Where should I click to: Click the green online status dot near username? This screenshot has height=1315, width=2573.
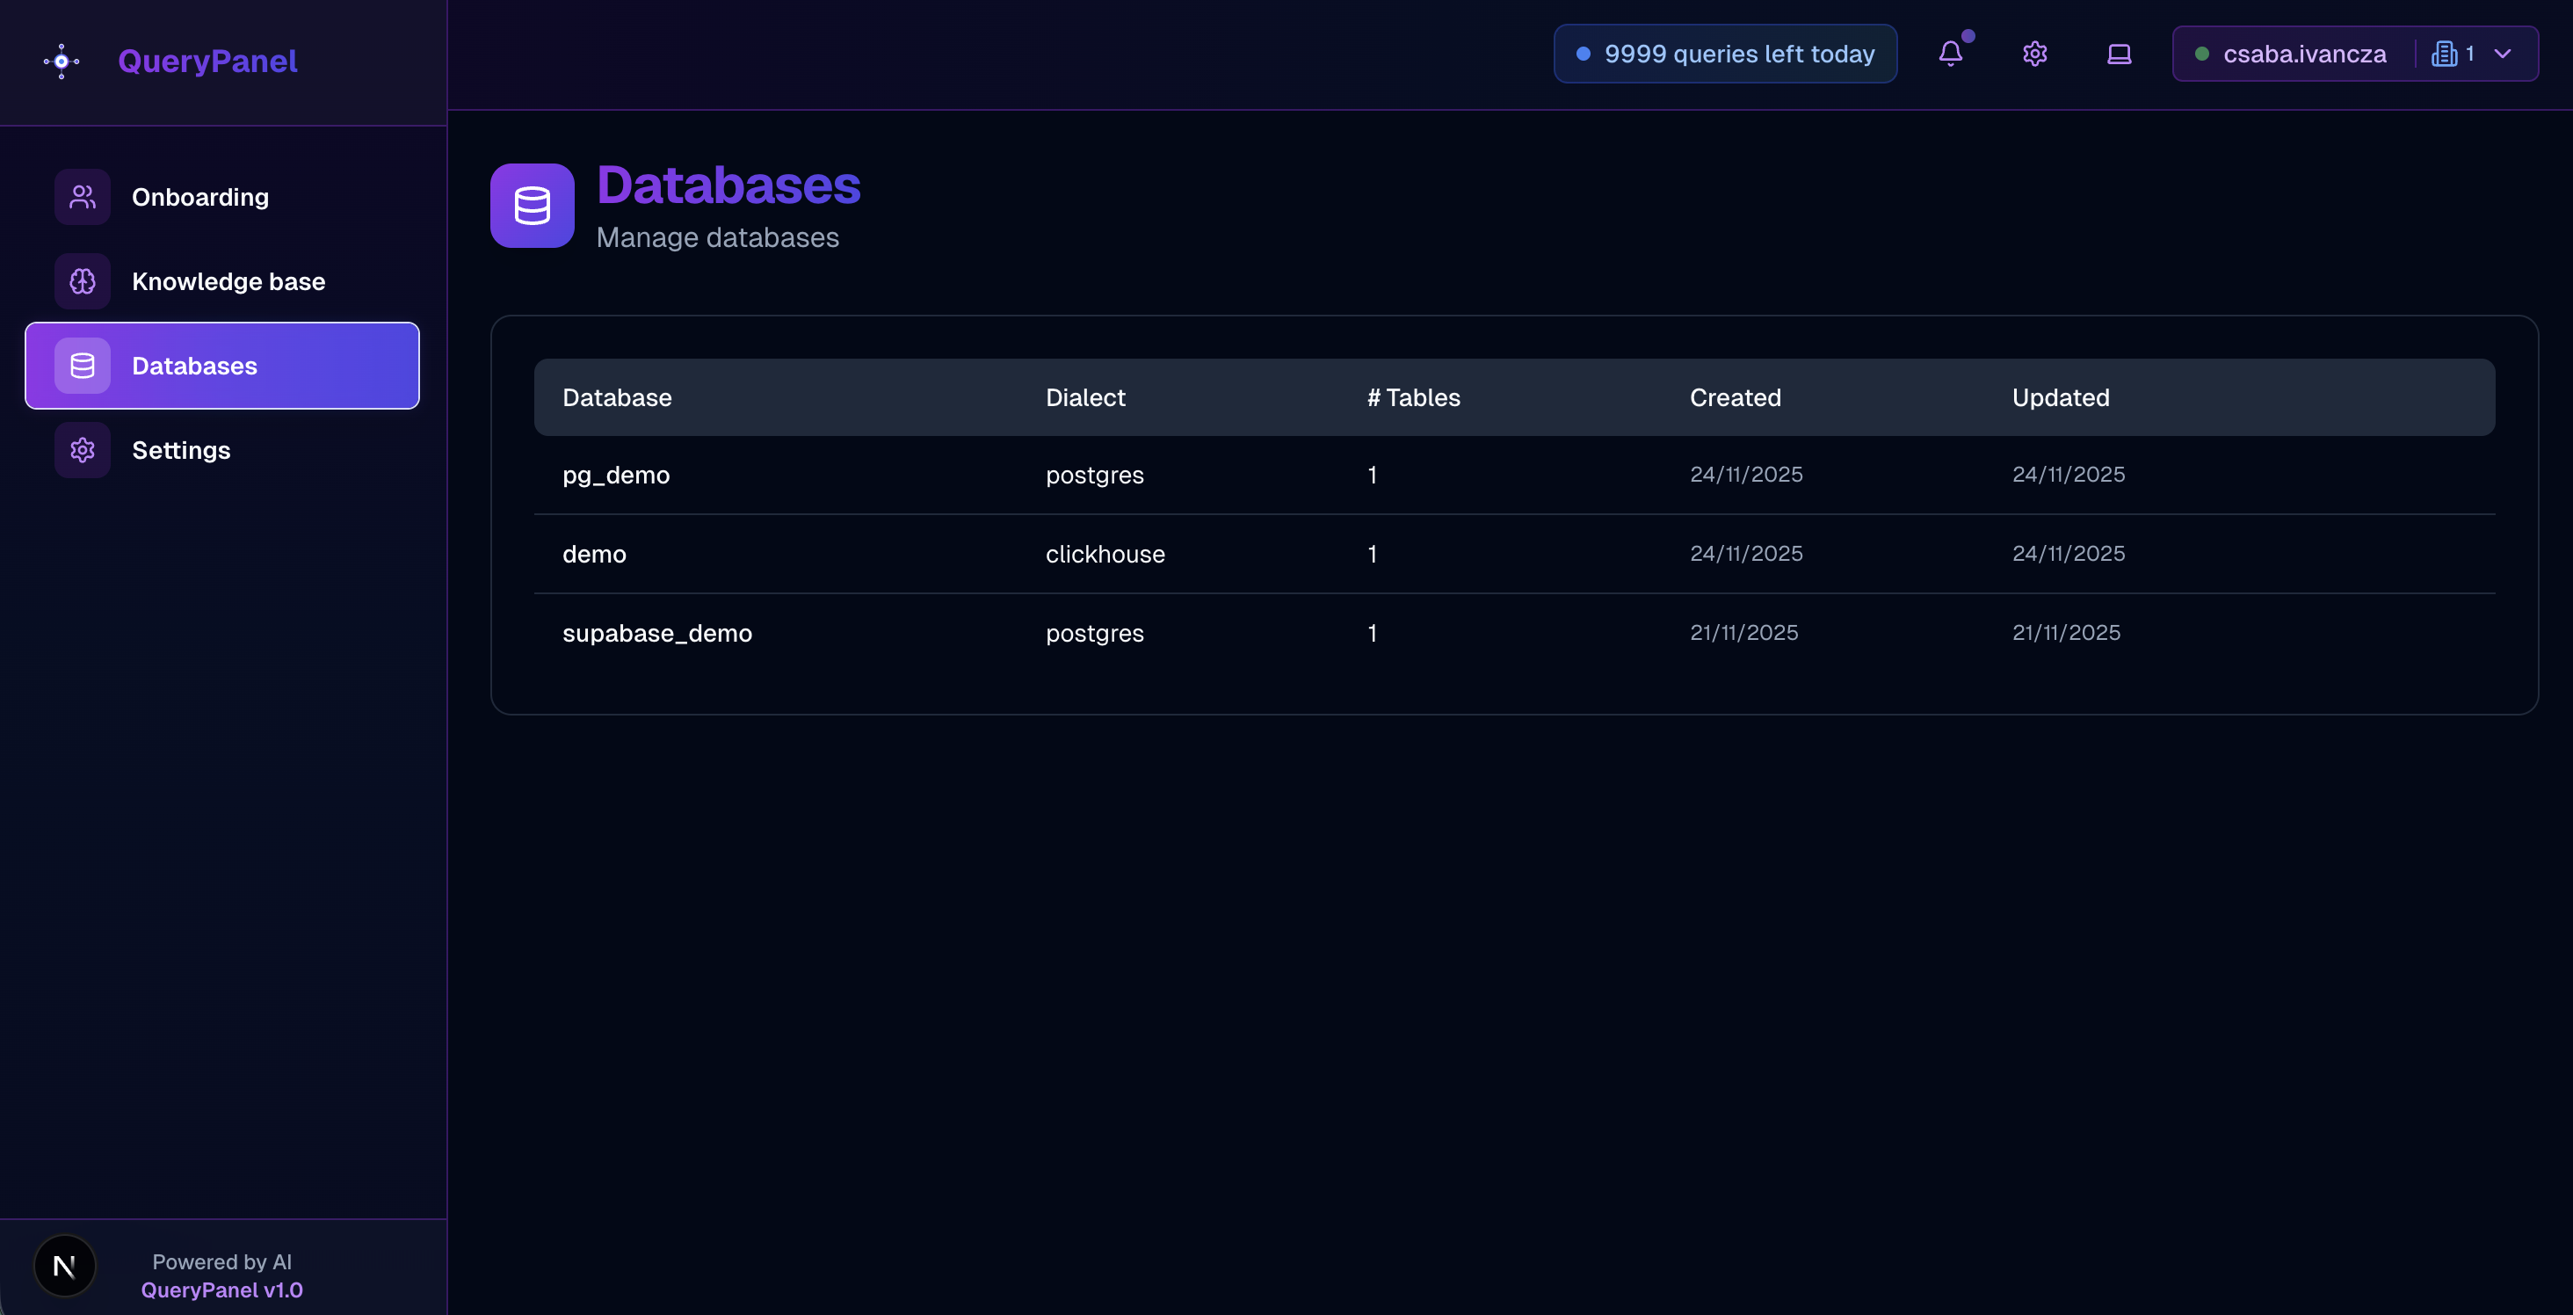(2202, 54)
